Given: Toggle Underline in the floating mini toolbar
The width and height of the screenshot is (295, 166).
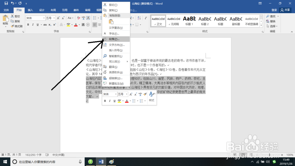Looking at the screenshot, I should coord(114,101).
